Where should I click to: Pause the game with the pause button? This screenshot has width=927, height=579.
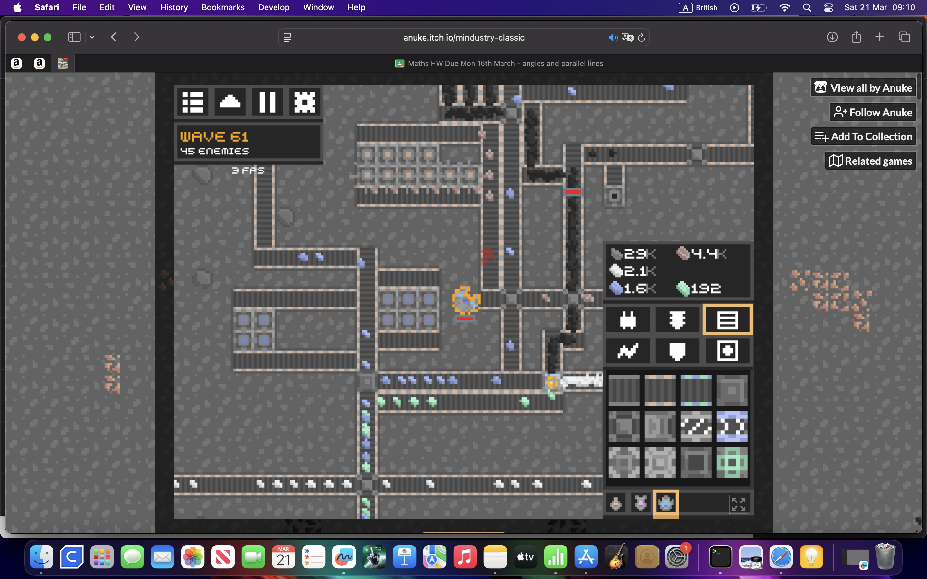coord(267,102)
